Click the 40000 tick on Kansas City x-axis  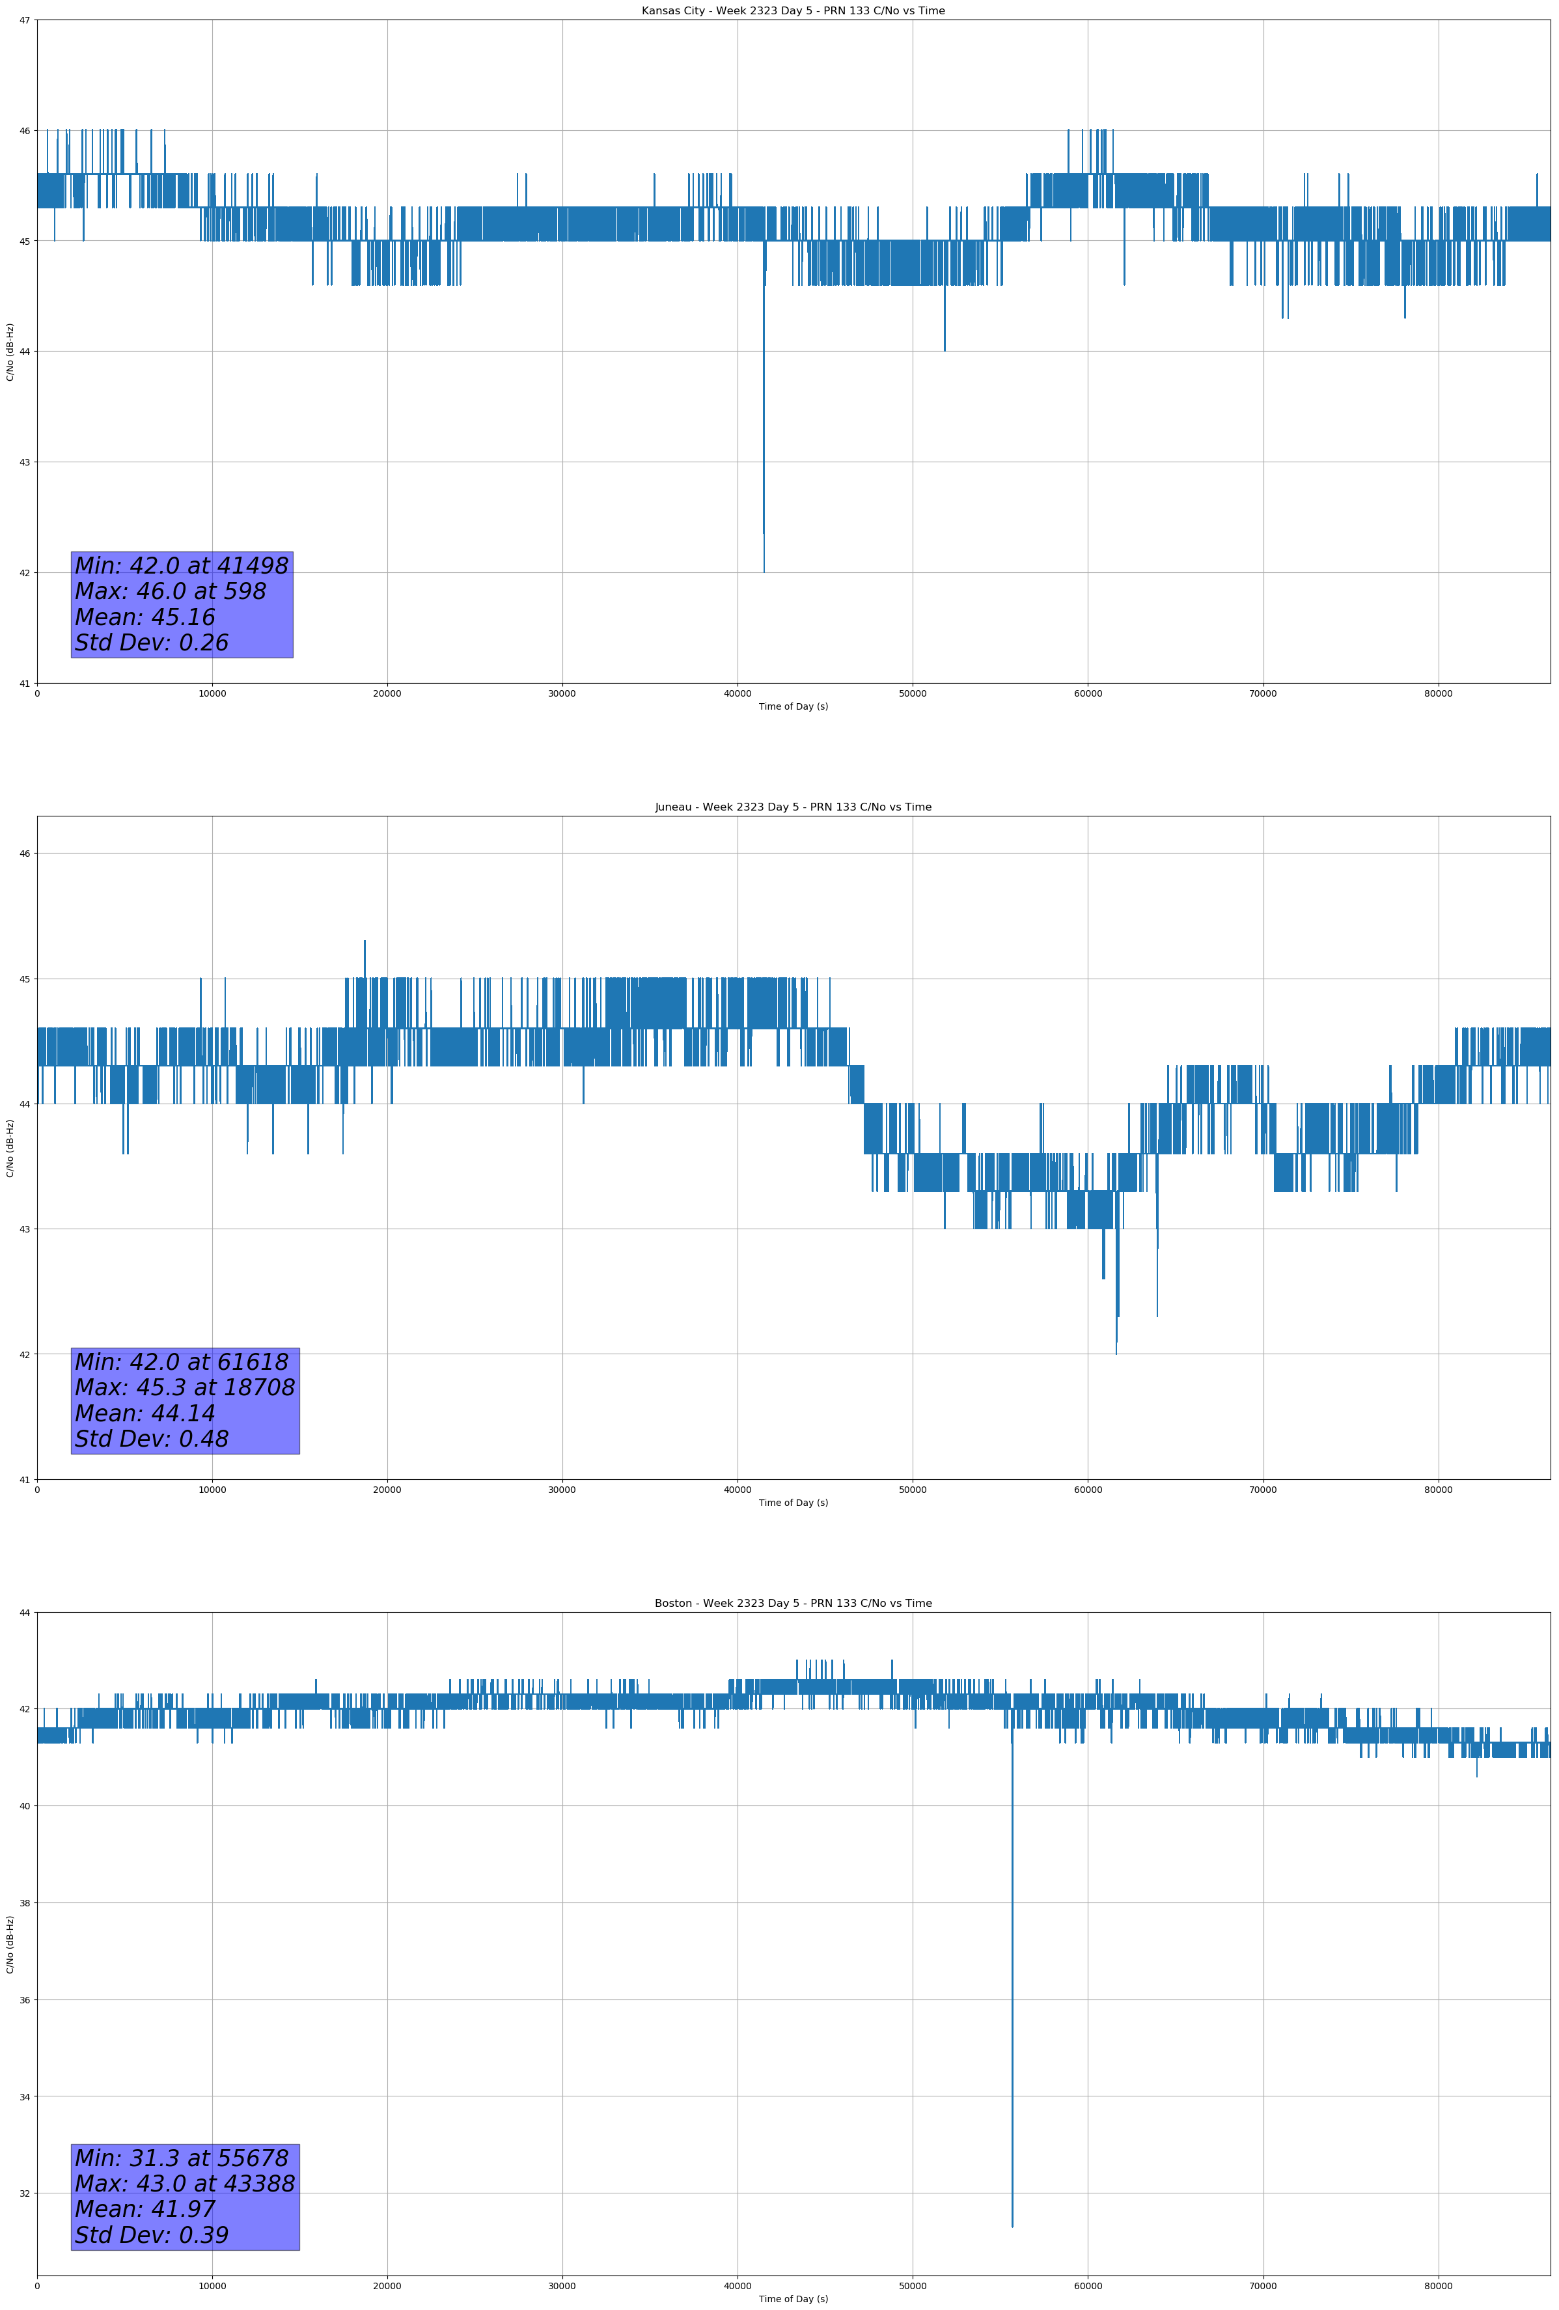738,694
